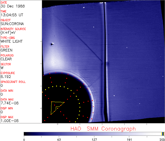Select the time value 13:04:55 UT
This screenshot has width=165, height=141.
[12, 15]
